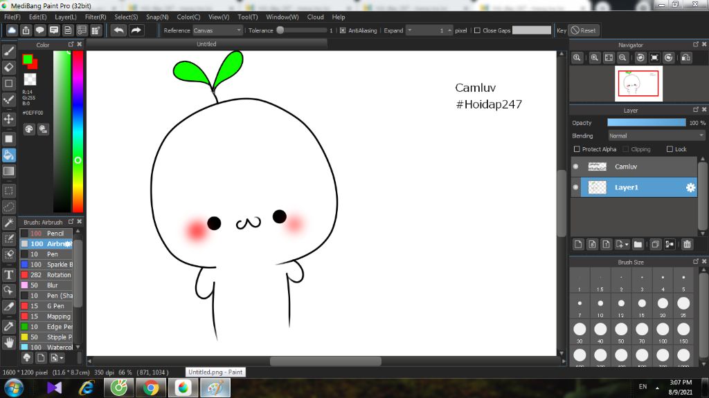Select the Brush tool in left toolbar
709x398 pixels.
coord(8,51)
